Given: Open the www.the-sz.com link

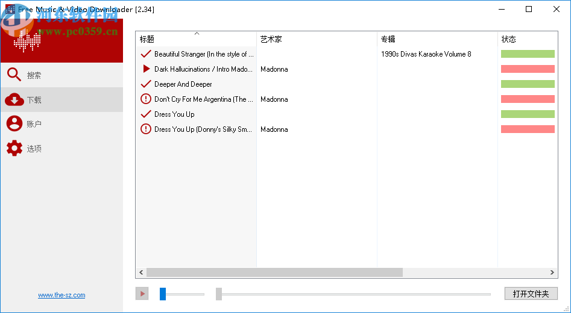Looking at the screenshot, I should coord(62,295).
